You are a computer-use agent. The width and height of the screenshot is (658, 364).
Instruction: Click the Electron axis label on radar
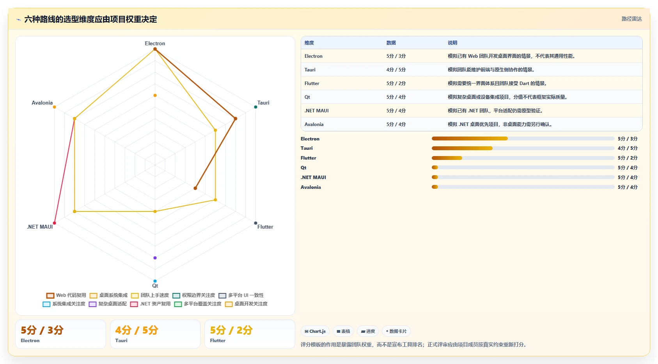(155, 43)
